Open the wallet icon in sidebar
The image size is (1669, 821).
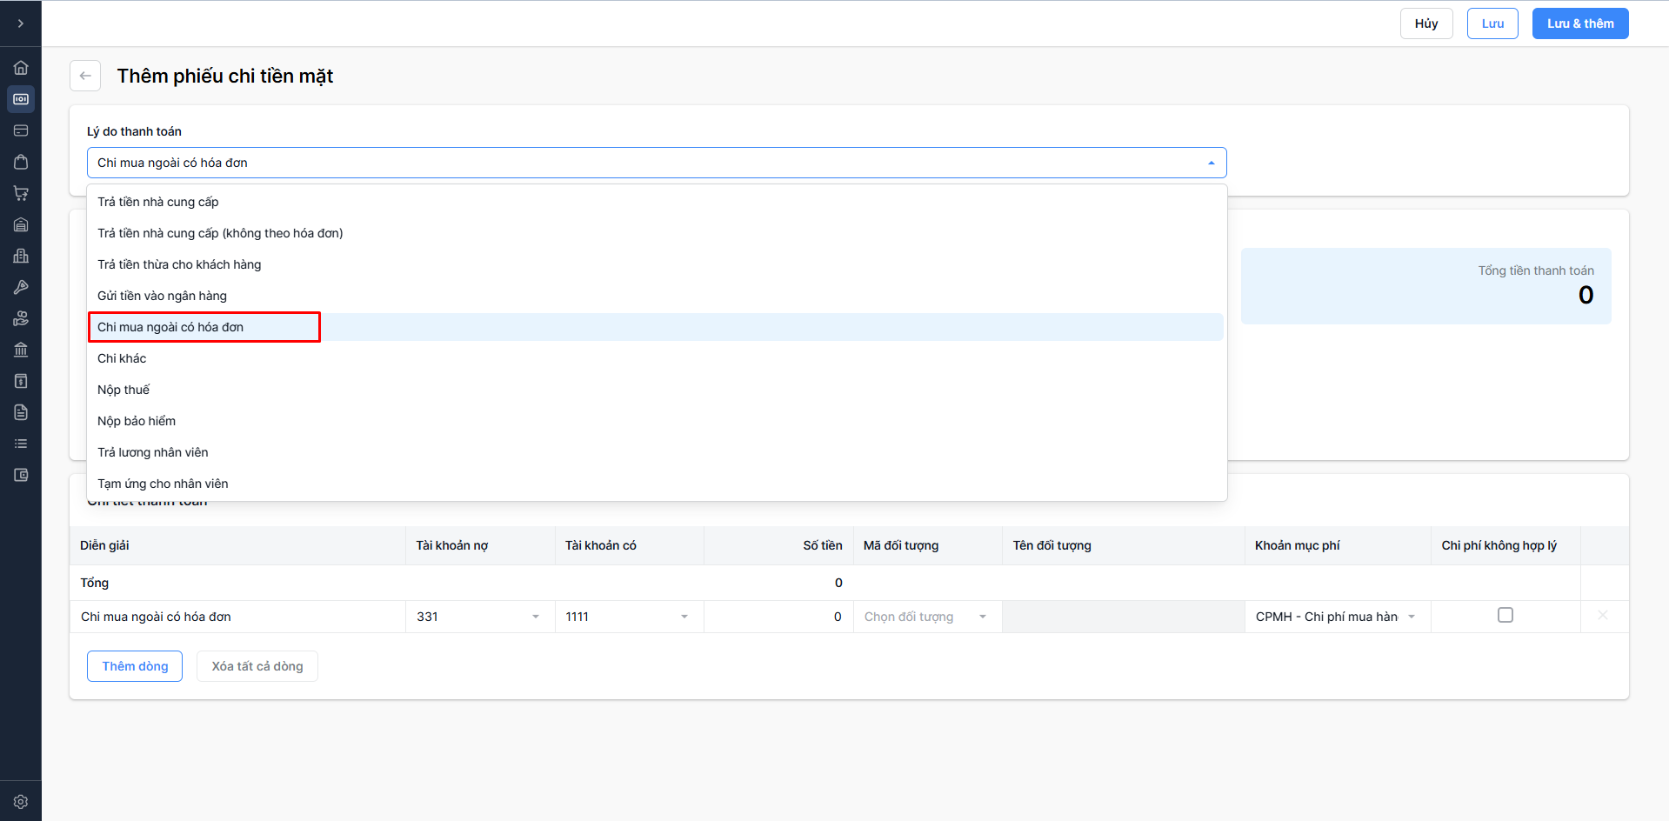coord(21,475)
